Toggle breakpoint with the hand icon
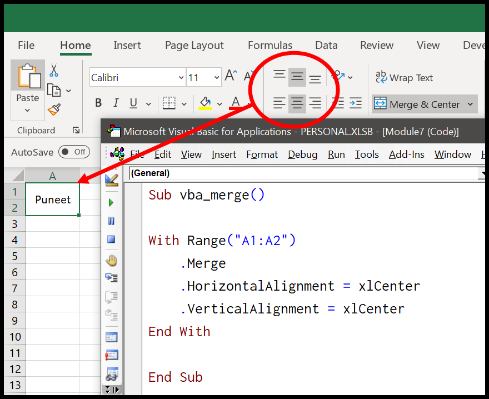Viewport: 489px width, 399px height. click(111, 261)
